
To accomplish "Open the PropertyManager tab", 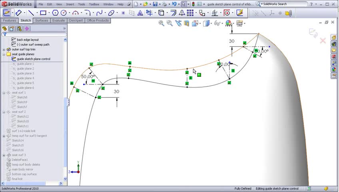I will pyautogui.click(x=12, y=28).
